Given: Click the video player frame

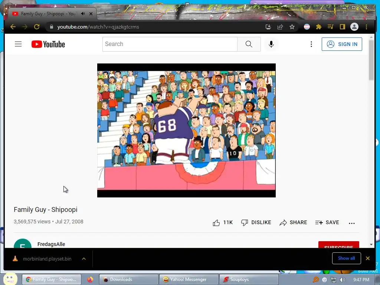Looking at the screenshot, I should tap(186, 130).
